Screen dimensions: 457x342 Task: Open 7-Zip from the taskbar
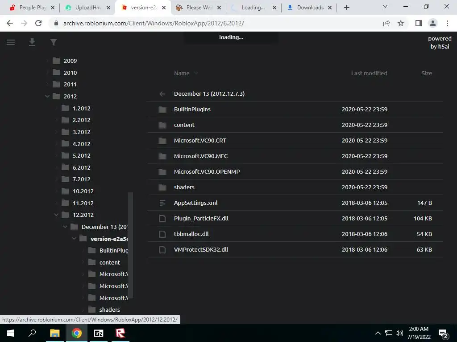99,333
